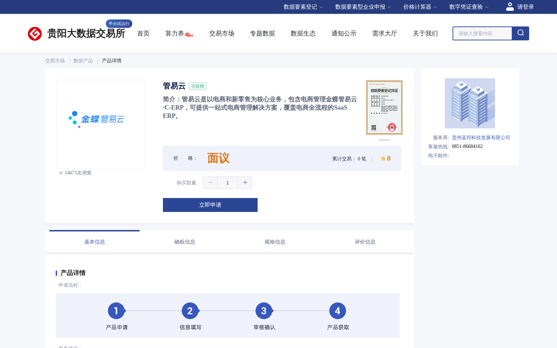Open the 数据生态 menu item
Viewport: 557px width, 348px height.
[x=303, y=33]
